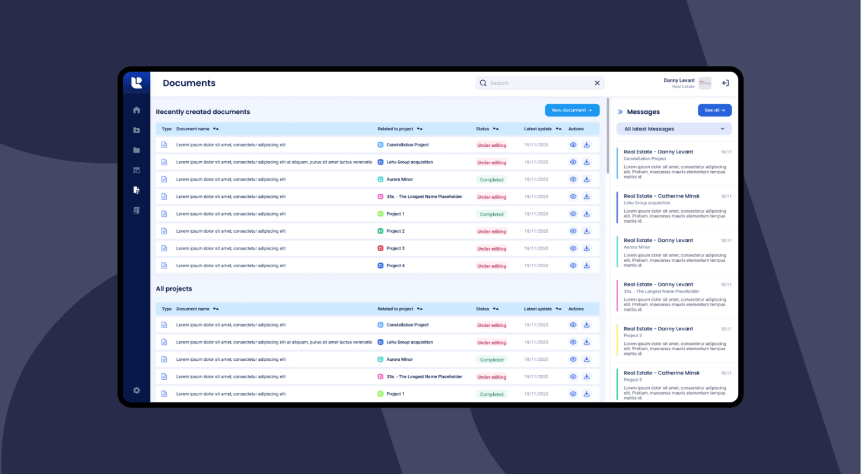The width and height of the screenshot is (861, 474).
Task: Download the Project 3 recent document
Action: (x=586, y=248)
